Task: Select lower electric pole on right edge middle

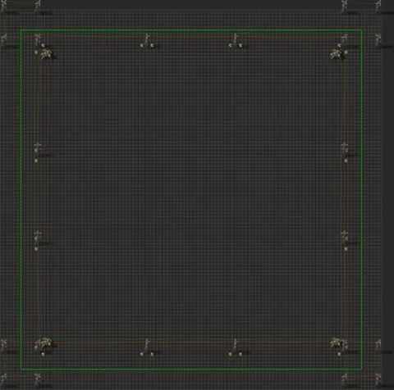Action: (x=344, y=237)
